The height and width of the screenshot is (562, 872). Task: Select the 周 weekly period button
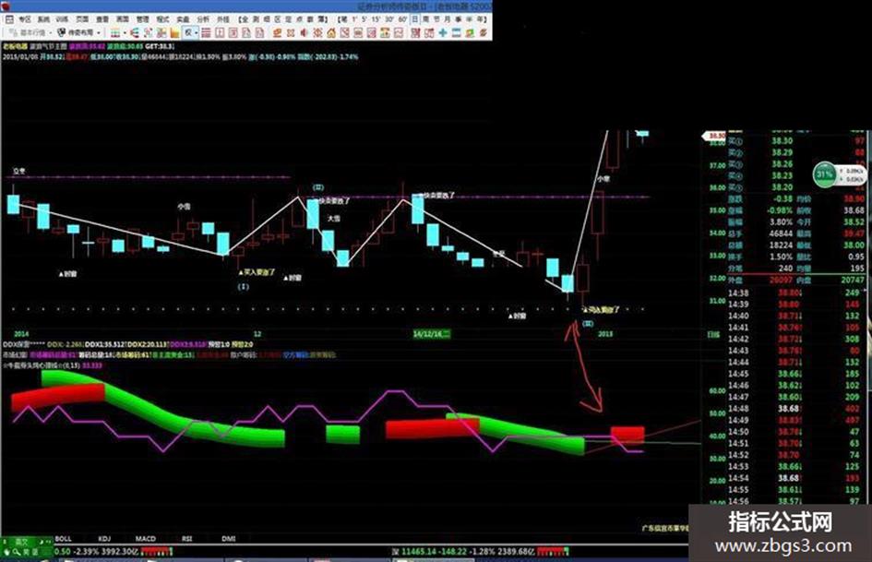click(425, 19)
